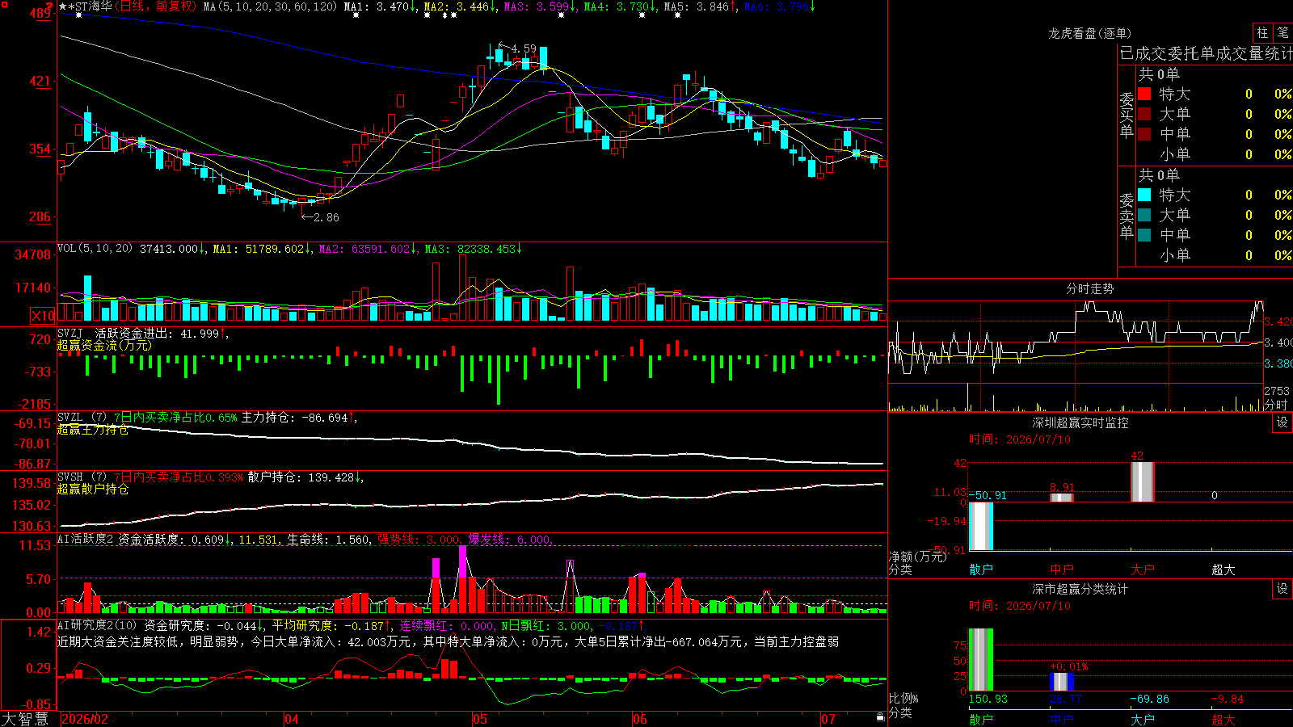Click the MA(5,10,20,30,60,120) indicator parameters
1293x727 pixels.
[x=271, y=6]
